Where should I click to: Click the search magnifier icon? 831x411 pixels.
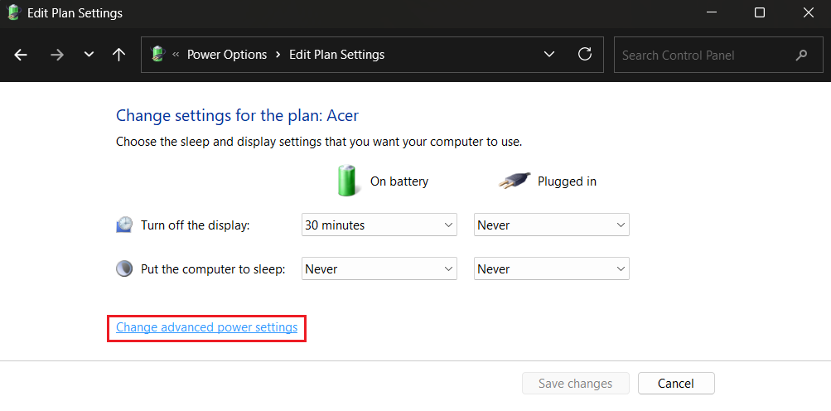pyautogui.click(x=801, y=55)
